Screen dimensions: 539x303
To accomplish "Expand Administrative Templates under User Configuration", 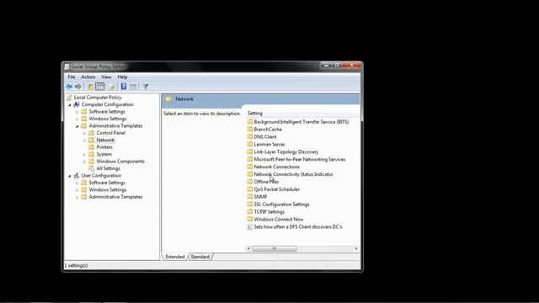I will coord(77,197).
